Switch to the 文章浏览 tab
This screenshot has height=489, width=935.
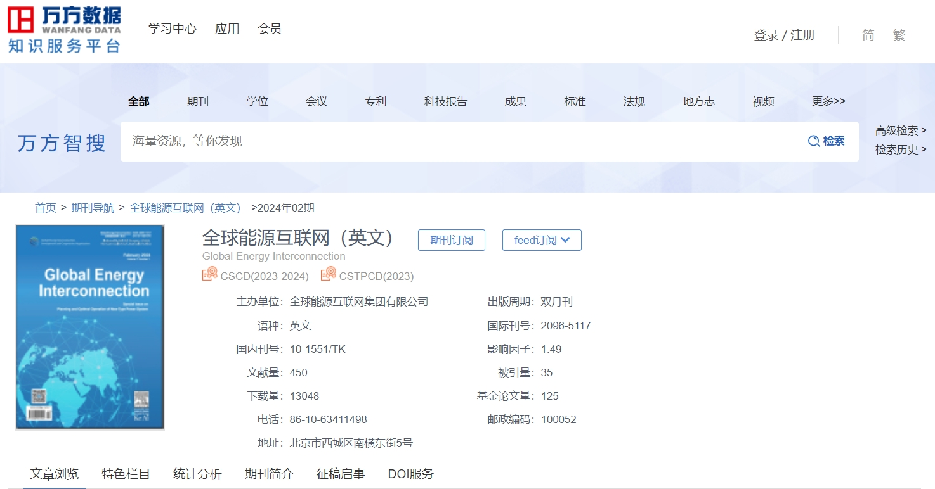click(55, 474)
